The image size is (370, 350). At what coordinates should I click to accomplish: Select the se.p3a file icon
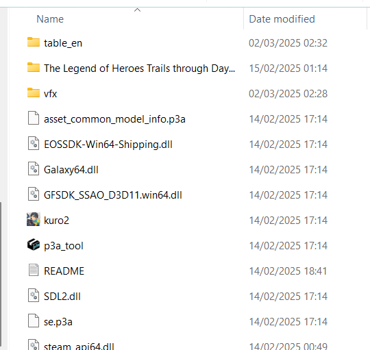pyautogui.click(x=34, y=321)
